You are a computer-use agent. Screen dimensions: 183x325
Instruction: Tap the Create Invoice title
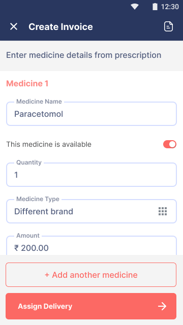pos(60,27)
